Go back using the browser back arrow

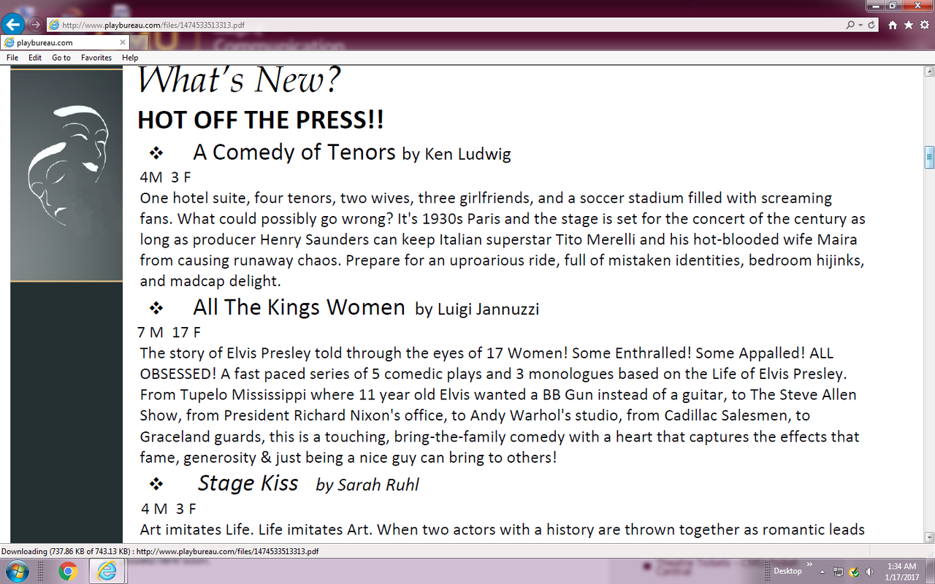[13, 25]
